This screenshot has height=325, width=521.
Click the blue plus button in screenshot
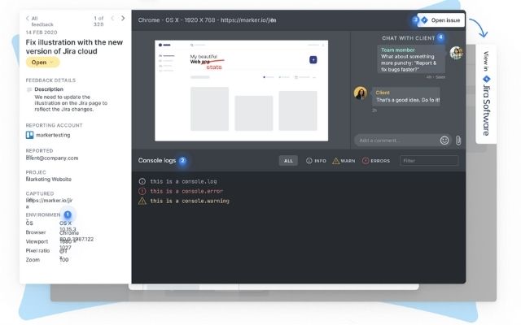click(313, 59)
